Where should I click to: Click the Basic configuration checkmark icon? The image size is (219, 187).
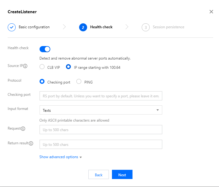click(11, 27)
